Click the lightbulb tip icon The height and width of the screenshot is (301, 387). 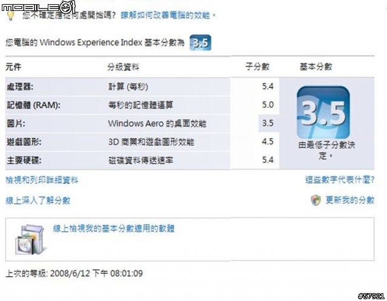click(10, 15)
